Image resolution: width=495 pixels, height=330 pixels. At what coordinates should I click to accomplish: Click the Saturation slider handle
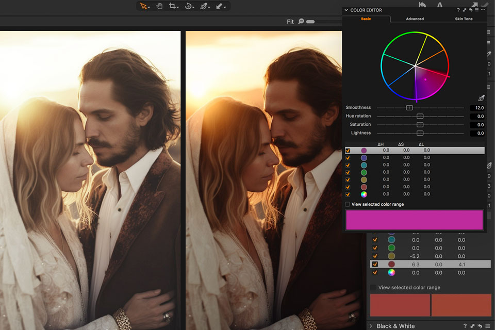coord(420,125)
